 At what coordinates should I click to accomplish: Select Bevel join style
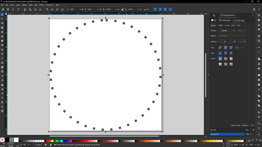pyautogui.click(x=220, y=48)
